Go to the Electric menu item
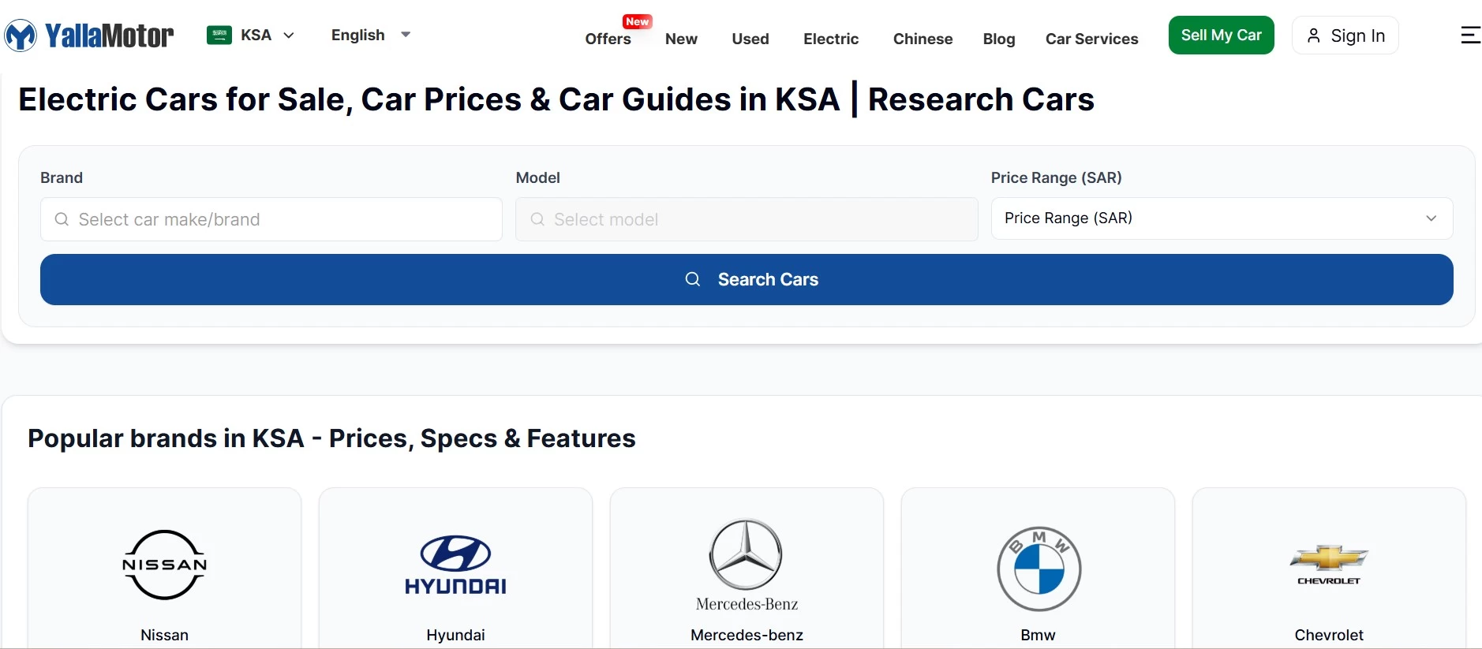 [830, 39]
